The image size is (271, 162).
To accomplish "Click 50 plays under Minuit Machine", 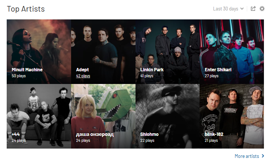I will 19,76.
